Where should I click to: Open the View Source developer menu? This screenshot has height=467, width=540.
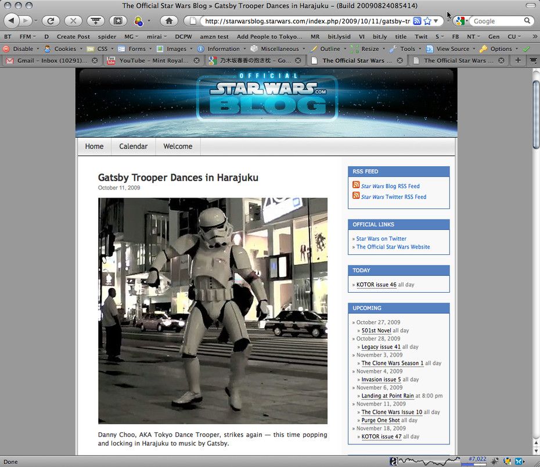[451, 49]
